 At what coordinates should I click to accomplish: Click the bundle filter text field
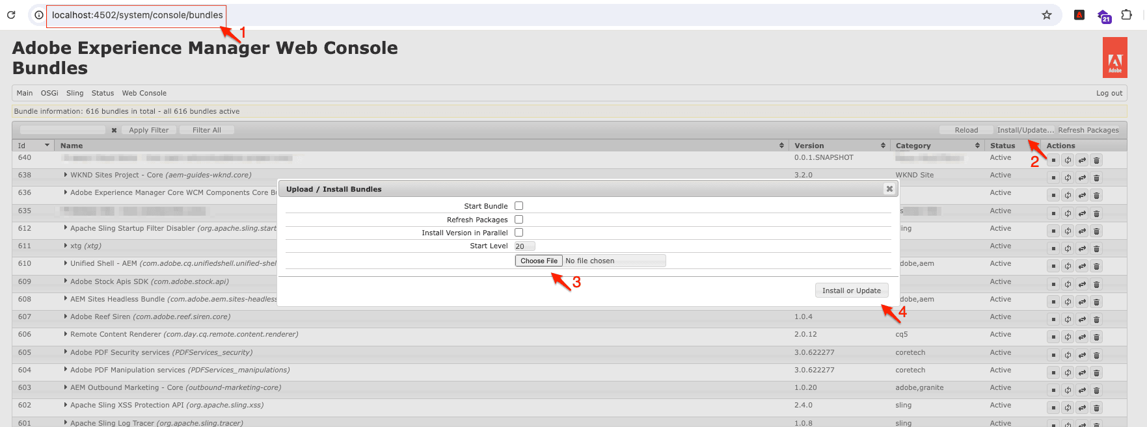62,130
